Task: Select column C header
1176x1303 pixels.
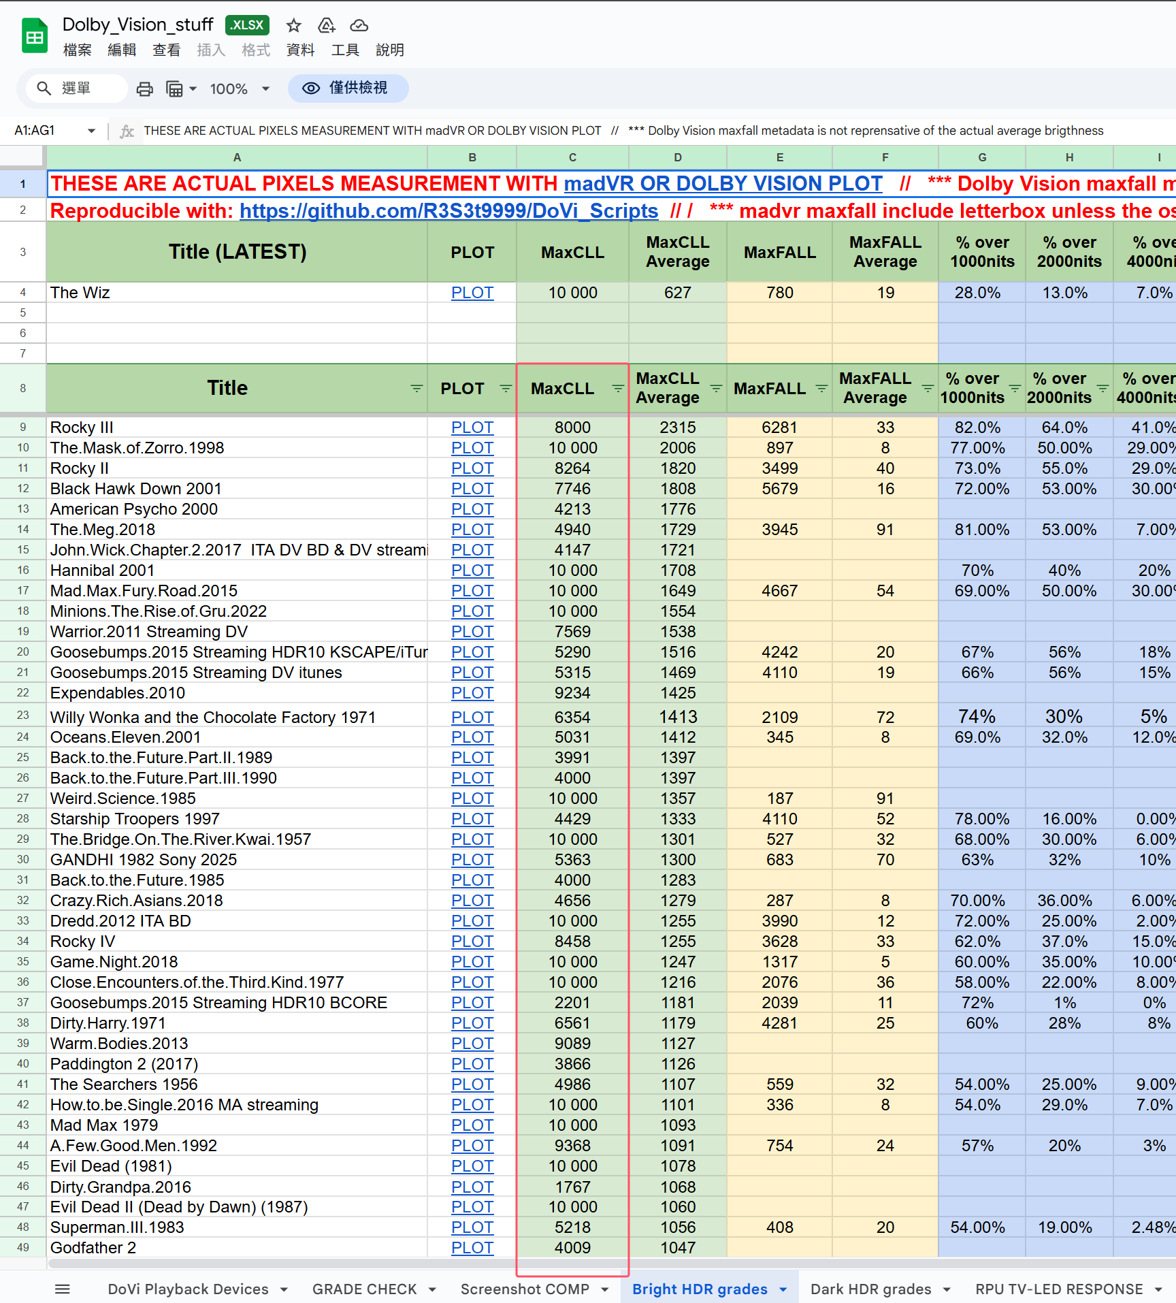Action: [572, 157]
